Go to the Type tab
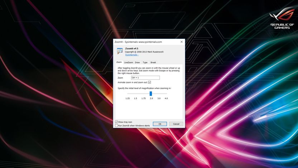The image size is (298, 168). [145, 62]
